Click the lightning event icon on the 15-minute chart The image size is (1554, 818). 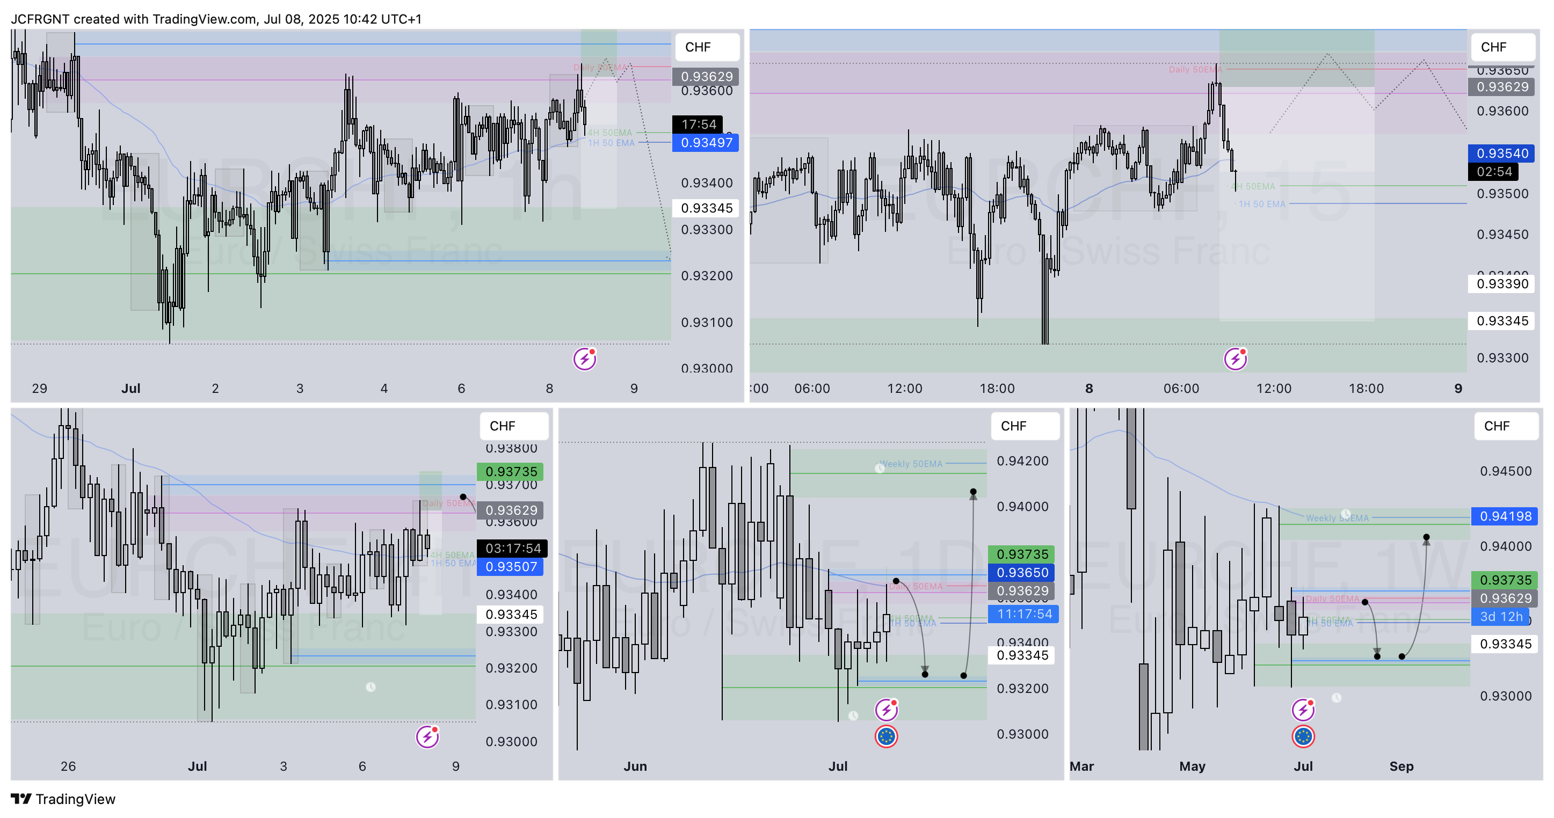tap(1235, 359)
